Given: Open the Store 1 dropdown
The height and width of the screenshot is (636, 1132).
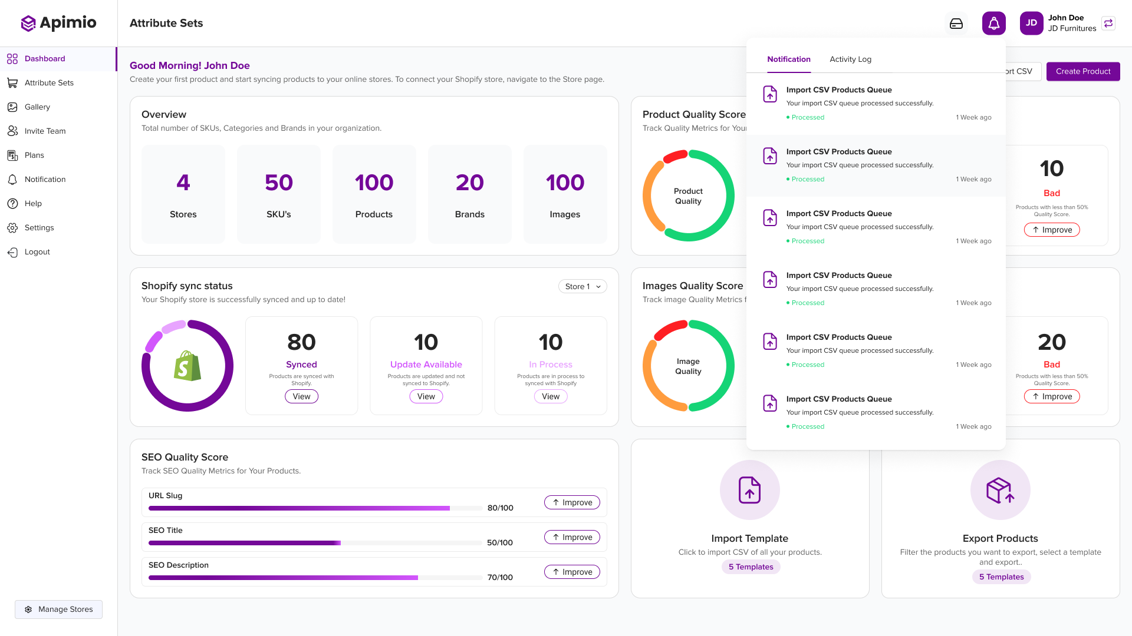Looking at the screenshot, I should 583,287.
